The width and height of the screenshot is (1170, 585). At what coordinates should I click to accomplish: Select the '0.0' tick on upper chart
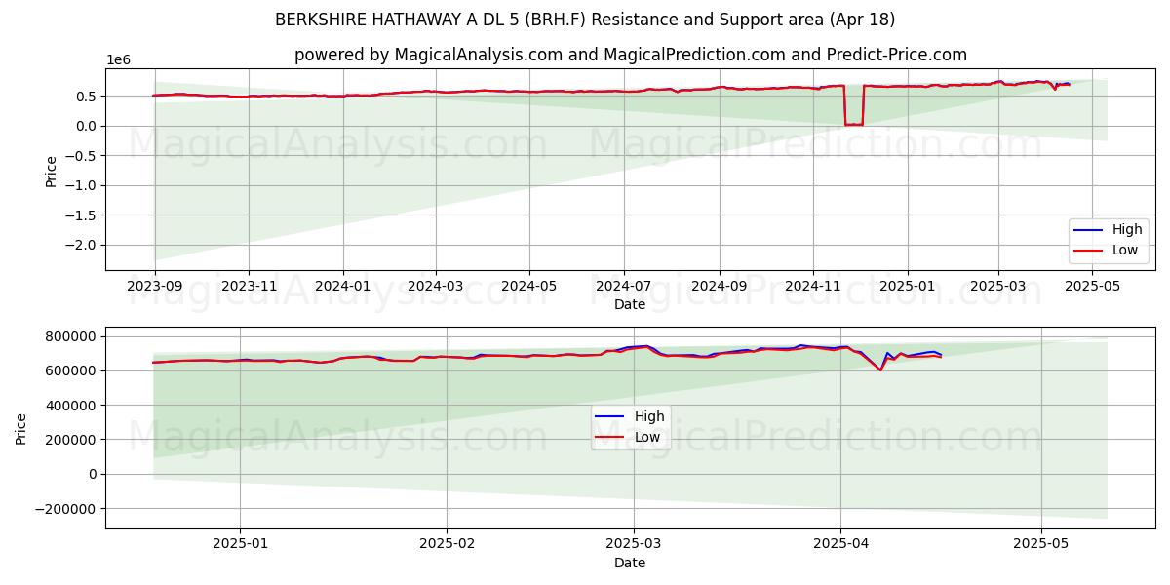[x=88, y=126]
